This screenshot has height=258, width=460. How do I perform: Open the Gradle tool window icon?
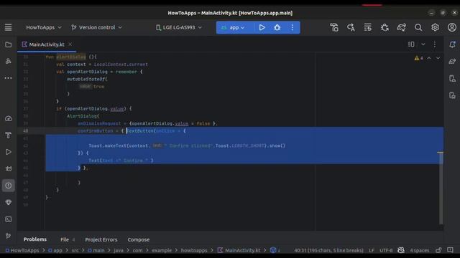tap(452, 61)
